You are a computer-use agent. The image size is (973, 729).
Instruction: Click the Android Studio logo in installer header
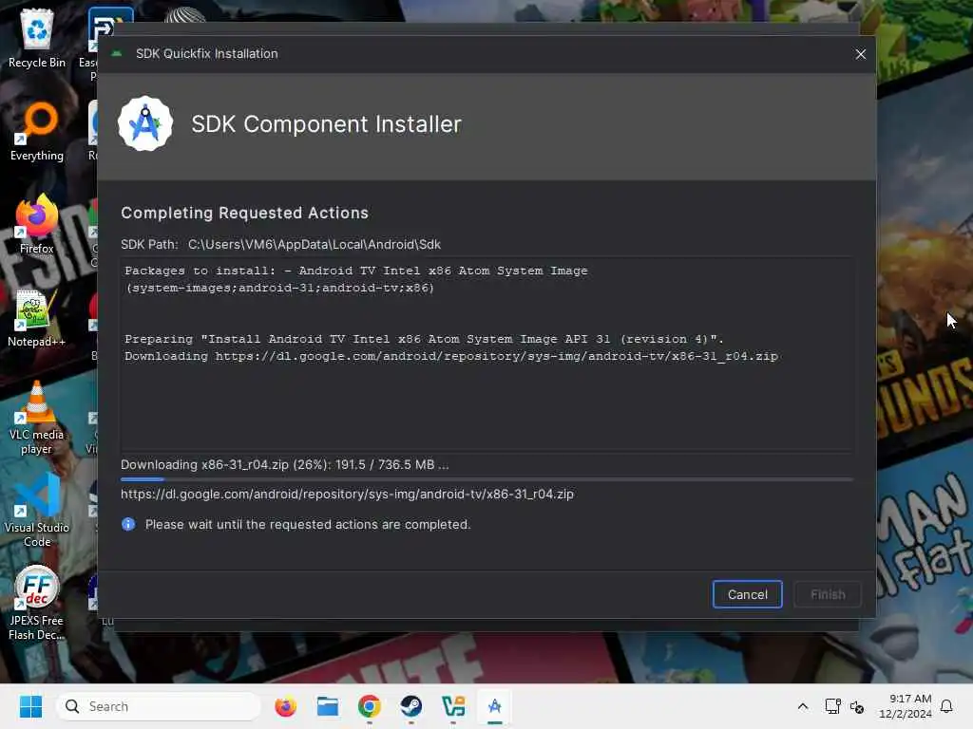145,123
